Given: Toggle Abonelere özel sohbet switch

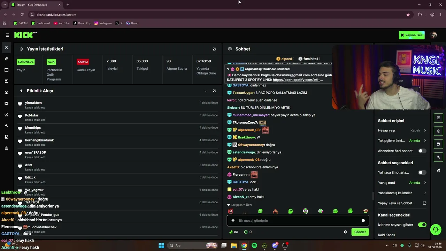Looking at the screenshot, I should coord(422,151).
